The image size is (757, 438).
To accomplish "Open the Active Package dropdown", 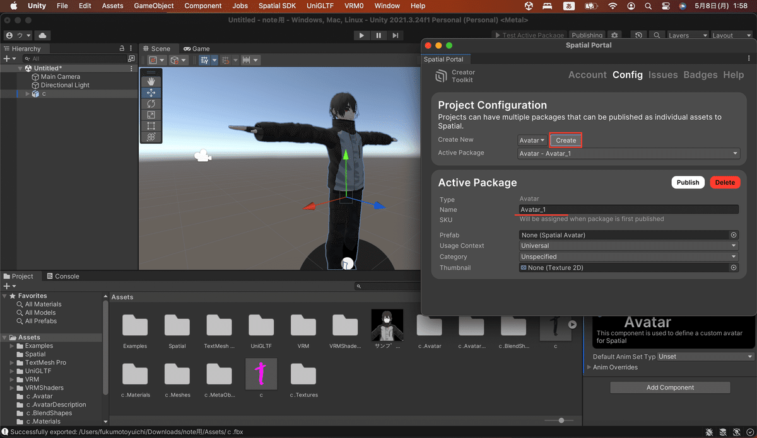I will (x=628, y=153).
